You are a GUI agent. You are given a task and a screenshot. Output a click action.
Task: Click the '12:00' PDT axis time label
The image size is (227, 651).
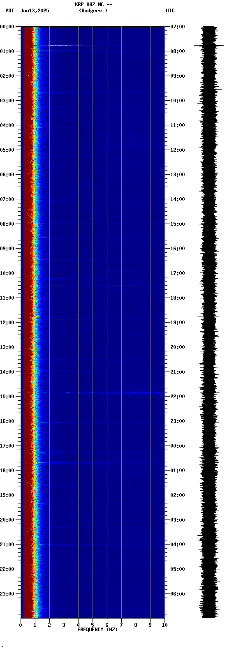coord(7,323)
